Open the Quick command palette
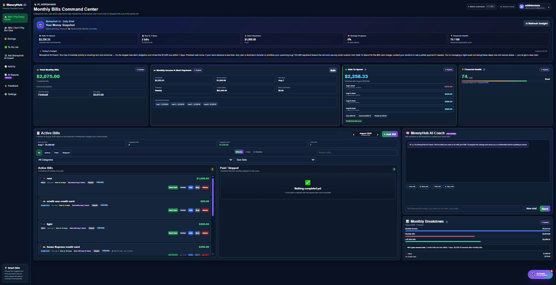Image resolution: width=556 pixels, height=285 pixels. [481, 6]
